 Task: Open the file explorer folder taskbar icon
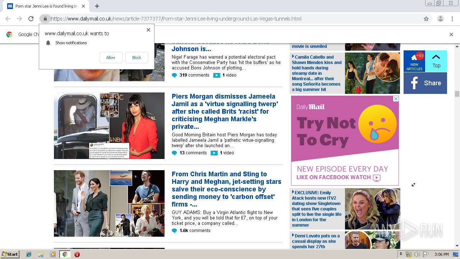pos(41,254)
